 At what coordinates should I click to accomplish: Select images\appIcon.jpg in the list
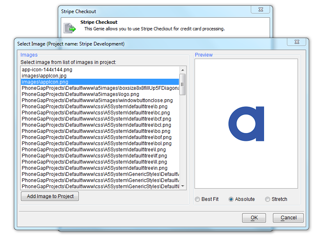pos(100,76)
